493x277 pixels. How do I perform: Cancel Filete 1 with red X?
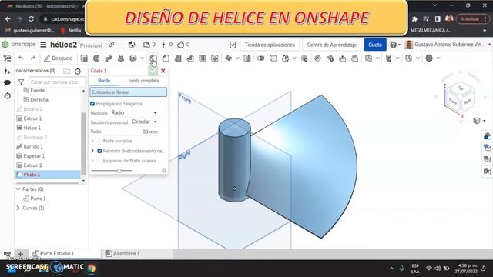point(163,71)
